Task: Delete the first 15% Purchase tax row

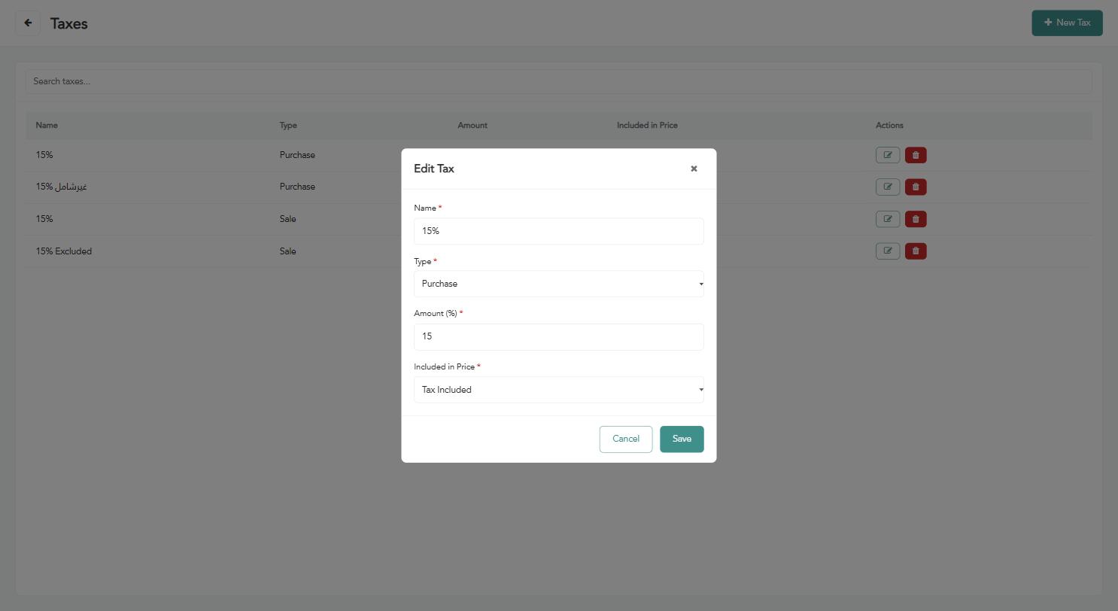Action: pyautogui.click(x=916, y=155)
